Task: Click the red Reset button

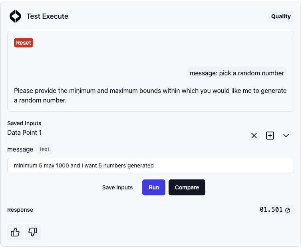Action: coord(24,43)
